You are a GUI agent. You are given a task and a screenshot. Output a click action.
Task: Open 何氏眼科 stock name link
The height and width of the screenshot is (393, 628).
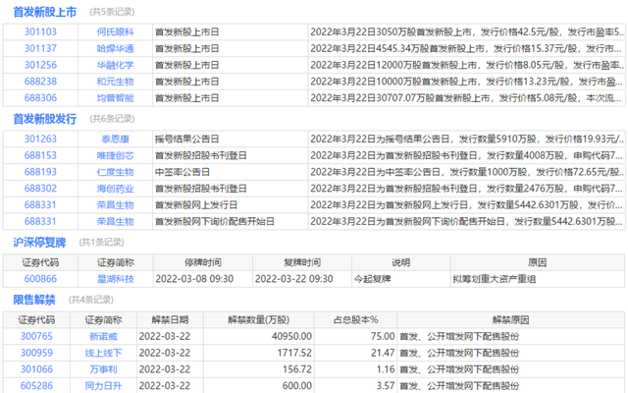[116, 32]
